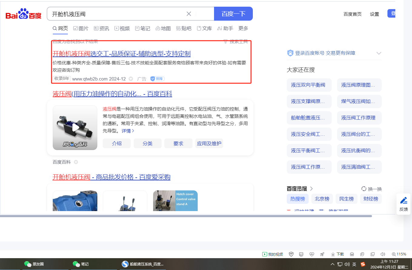This screenshot has width=412, height=270.
Task: Click the 分类 button
Action: click(x=148, y=143)
